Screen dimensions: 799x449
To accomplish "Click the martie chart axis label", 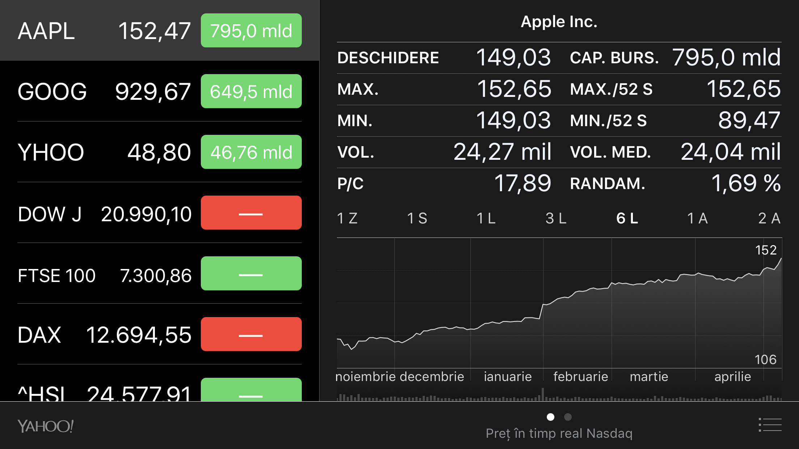I will pyautogui.click(x=649, y=377).
